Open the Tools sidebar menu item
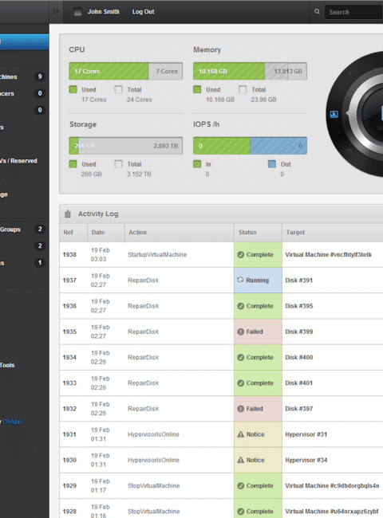Viewport: 383px width, 518px height. (x=7, y=365)
